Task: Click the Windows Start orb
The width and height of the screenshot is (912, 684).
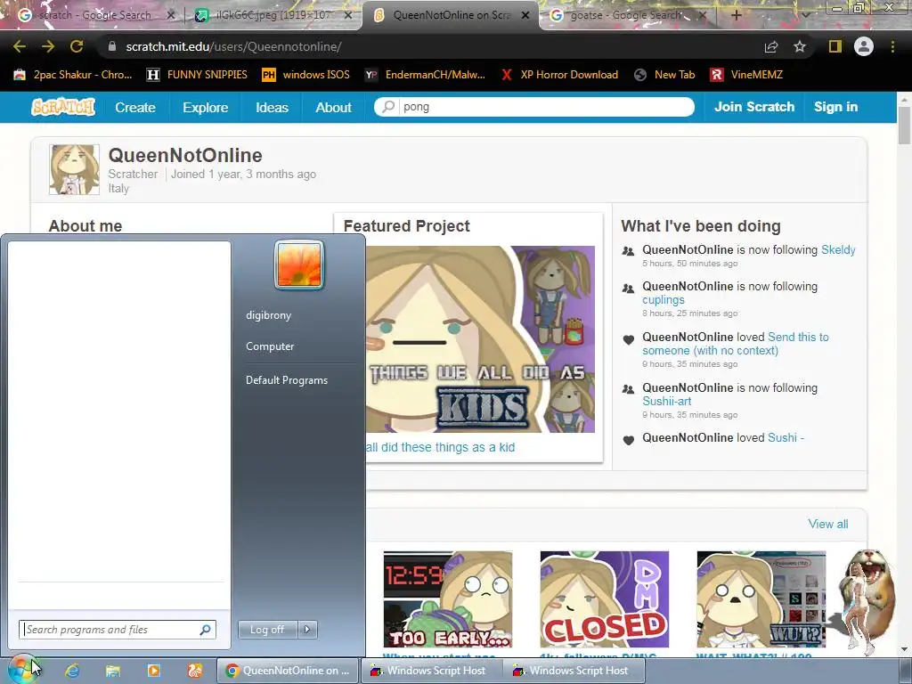Action: 21,670
